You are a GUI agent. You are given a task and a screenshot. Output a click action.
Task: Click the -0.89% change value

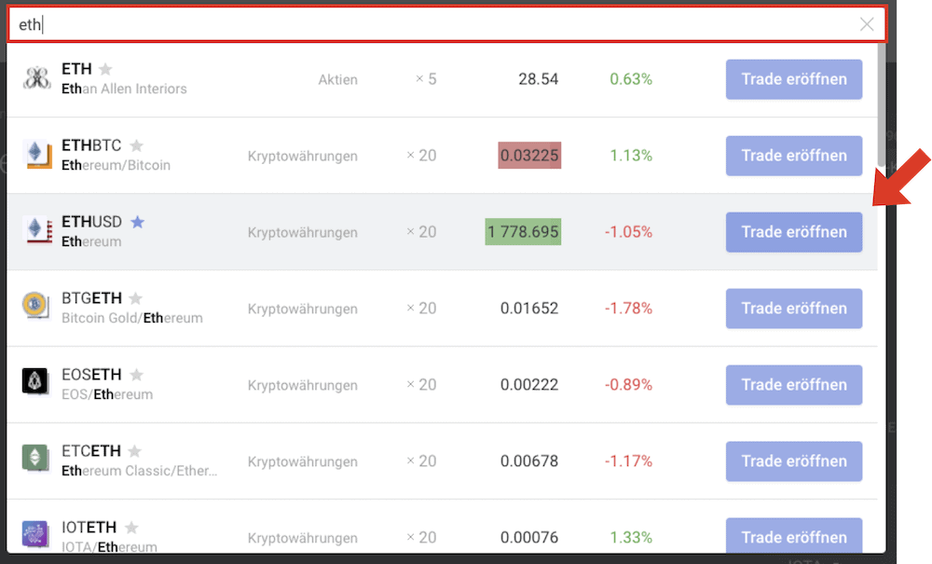coord(628,384)
